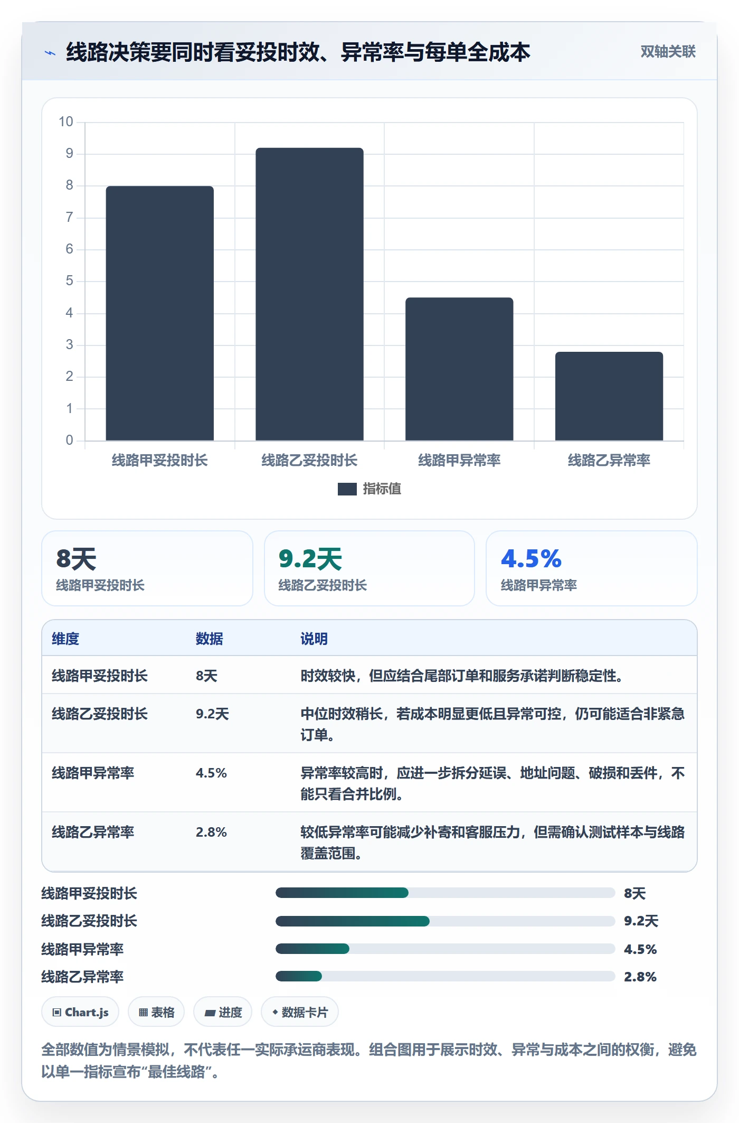Click the lightning icon beside the title
Image resolution: width=739 pixels, height=1123 pixels.
[50, 53]
